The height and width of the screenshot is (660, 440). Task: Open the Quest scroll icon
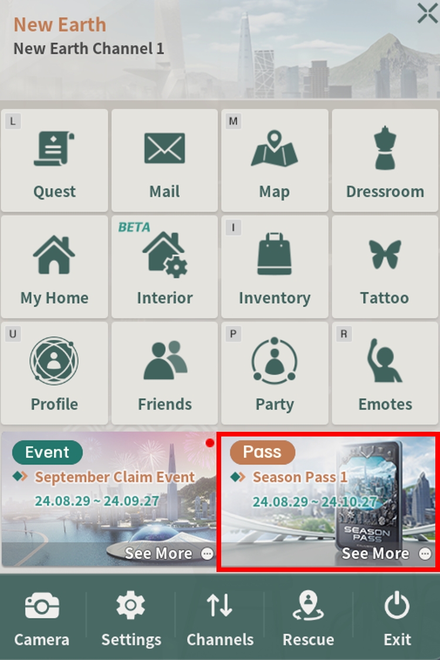click(55, 148)
